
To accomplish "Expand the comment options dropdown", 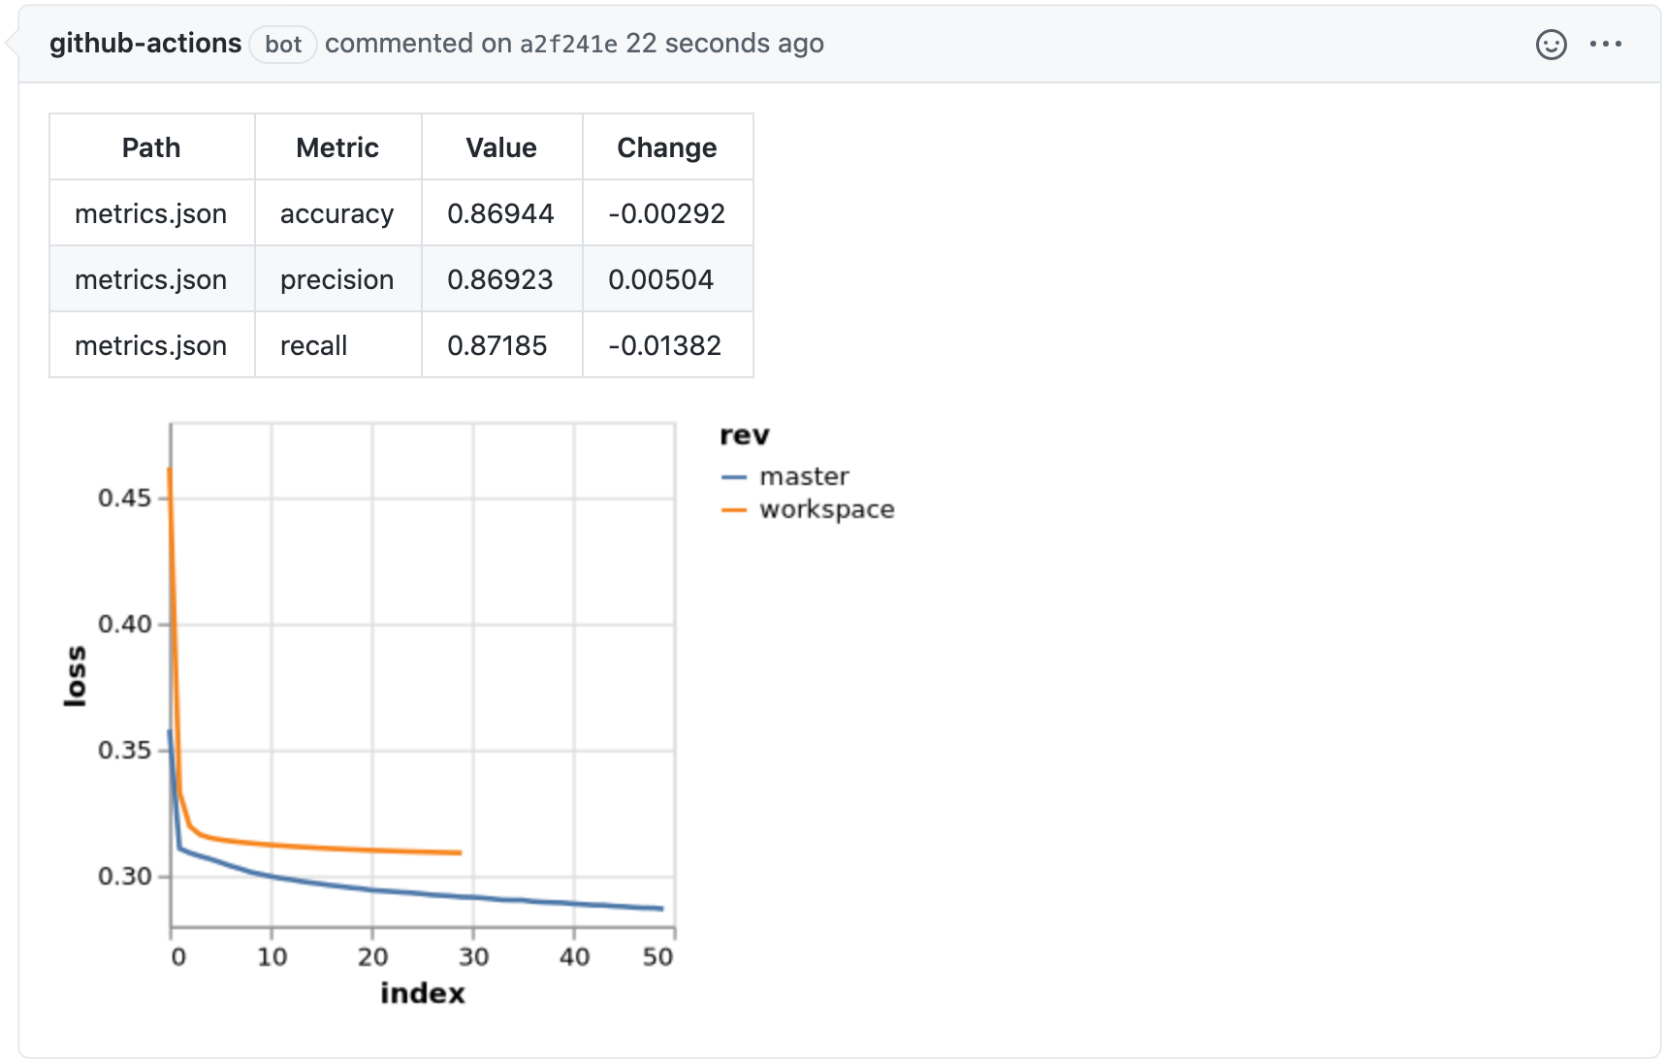I will point(1607,45).
